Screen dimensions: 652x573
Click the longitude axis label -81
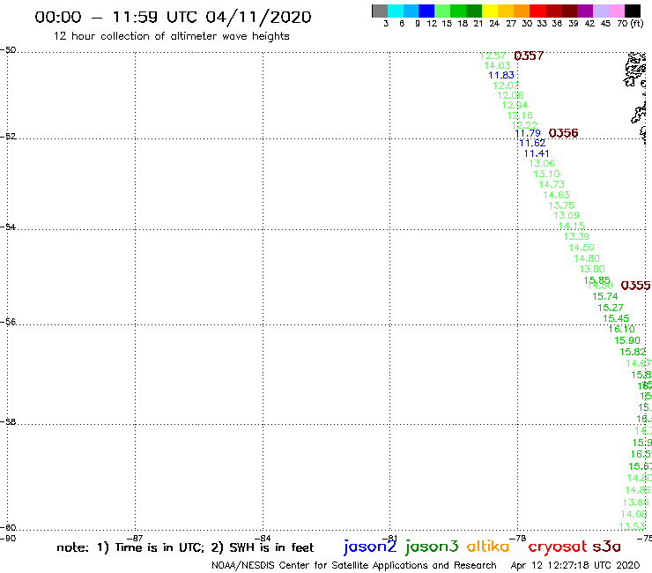pos(389,538)
